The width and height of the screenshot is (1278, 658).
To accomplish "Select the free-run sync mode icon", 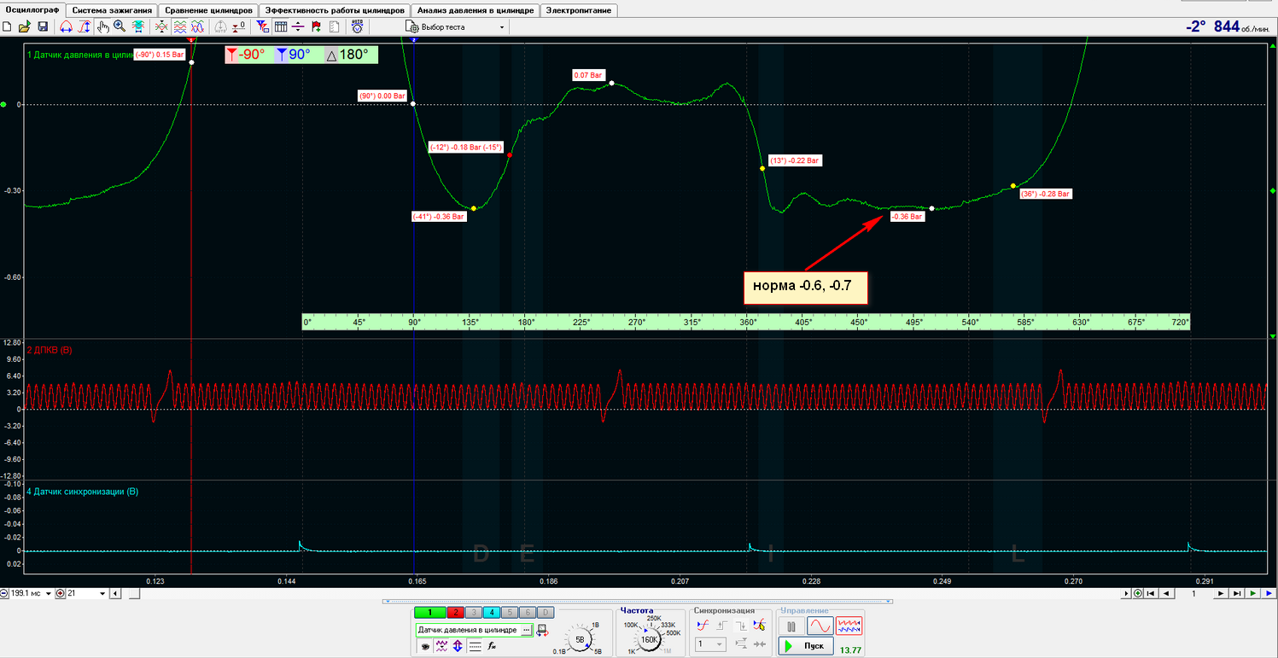I will [x=703, y=626].
